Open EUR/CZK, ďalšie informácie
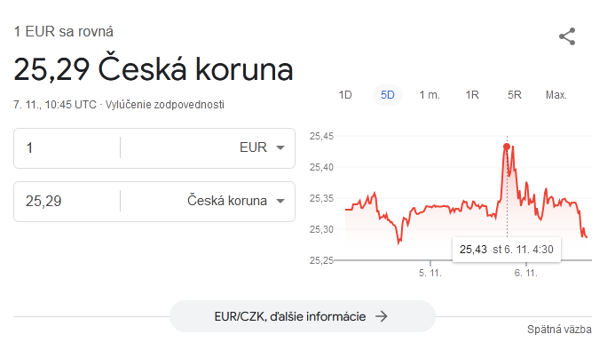 pyautogui.click(x=303, y=316)
